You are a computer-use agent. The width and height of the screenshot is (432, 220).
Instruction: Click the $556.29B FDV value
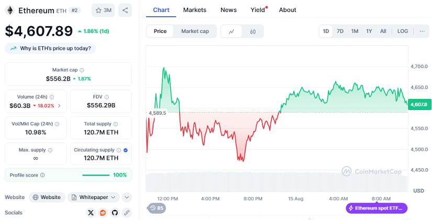click(101, 105)
